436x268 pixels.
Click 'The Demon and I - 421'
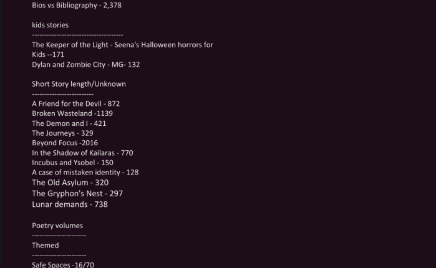coord(69,123)
